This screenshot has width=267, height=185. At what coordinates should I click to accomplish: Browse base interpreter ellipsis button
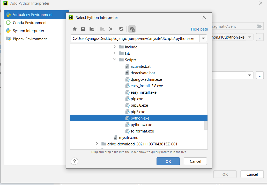(260, 37)
